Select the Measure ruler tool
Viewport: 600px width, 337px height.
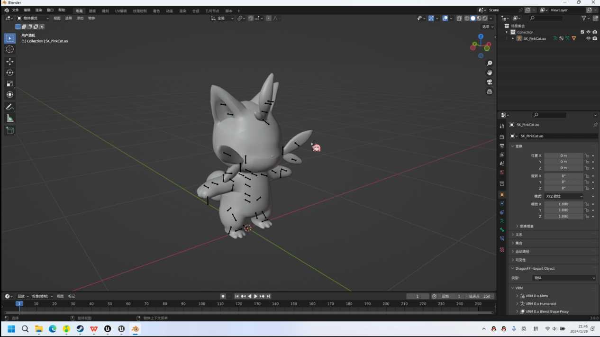click(x=9, y=118)
